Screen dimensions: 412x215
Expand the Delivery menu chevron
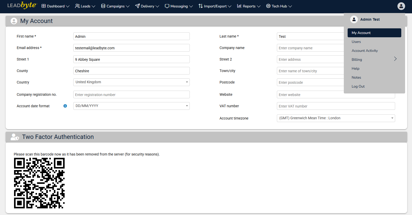157,6
